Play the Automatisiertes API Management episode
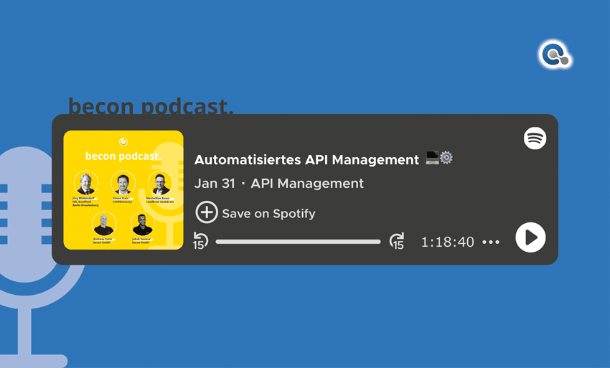 (530, 237)
